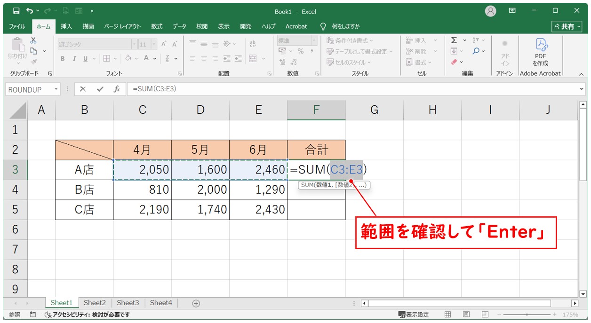Viewport: 591px width, 323px height.
Task: Click the Clear eraser icon in editing group
Action: 454,62
